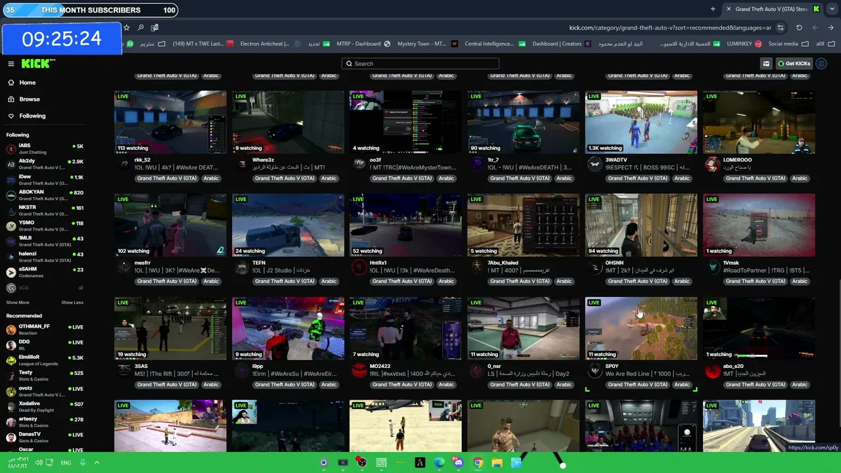The height and width of the screenshot is (473, 841).
Task: Click the Kick search field
Action: tap(420, 64)
